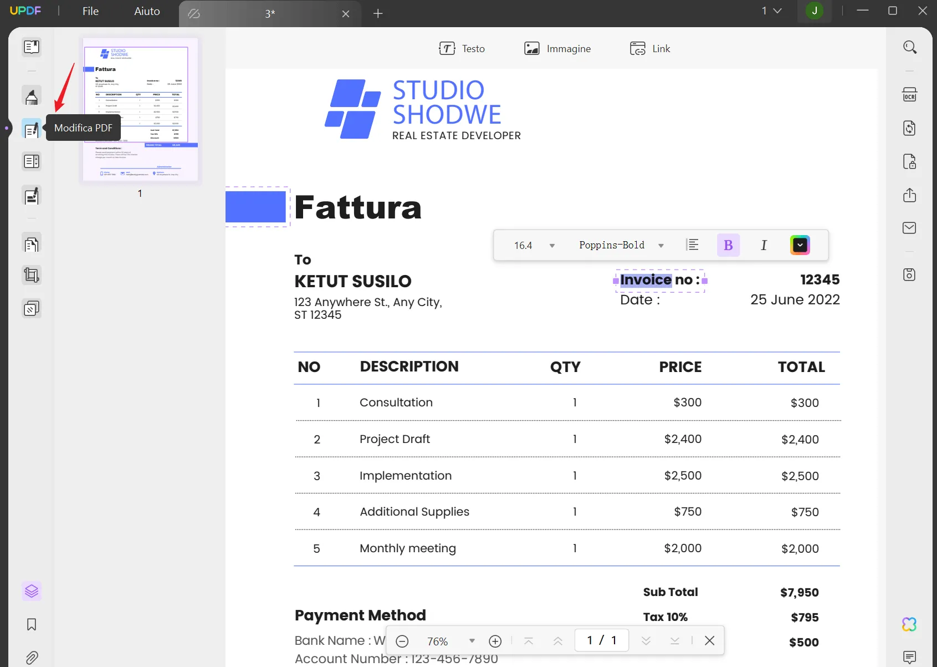Open the convert PDF icon
Screen dimensions: 937x667
pos(909,128)
